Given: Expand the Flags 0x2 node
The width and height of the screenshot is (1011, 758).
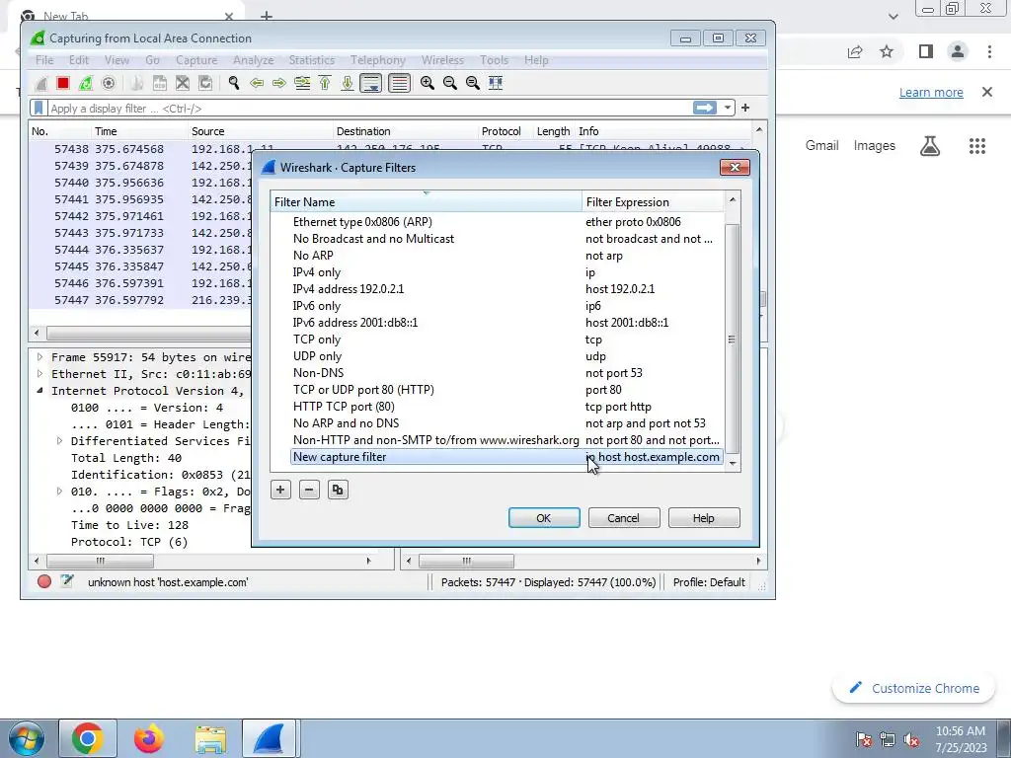Looking at the screenshot, I should pyautogui.click(x=59, y=492).
